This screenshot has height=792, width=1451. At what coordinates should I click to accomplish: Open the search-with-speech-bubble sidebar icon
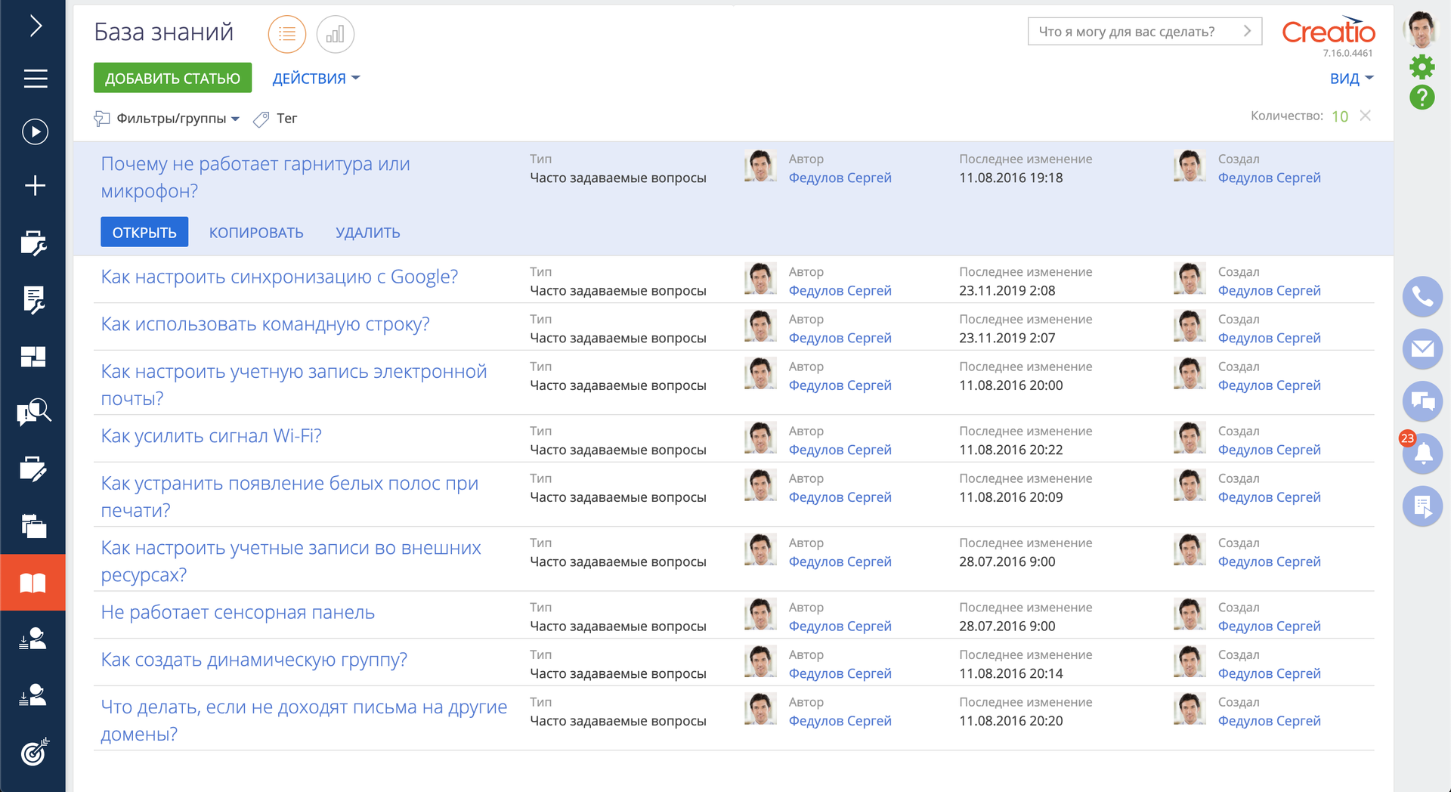coord(33,413)
